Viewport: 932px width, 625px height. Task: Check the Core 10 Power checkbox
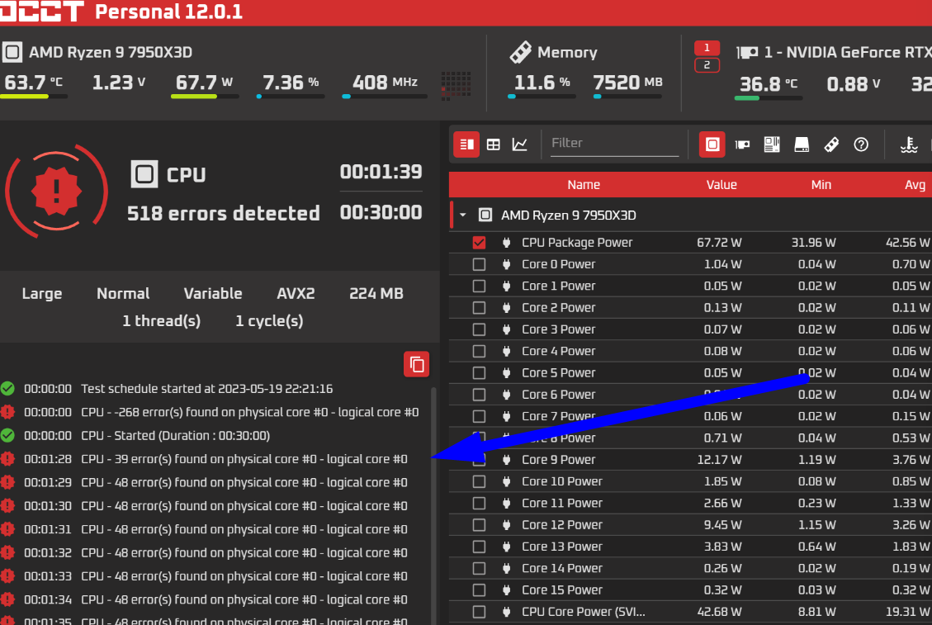[479, 481]
